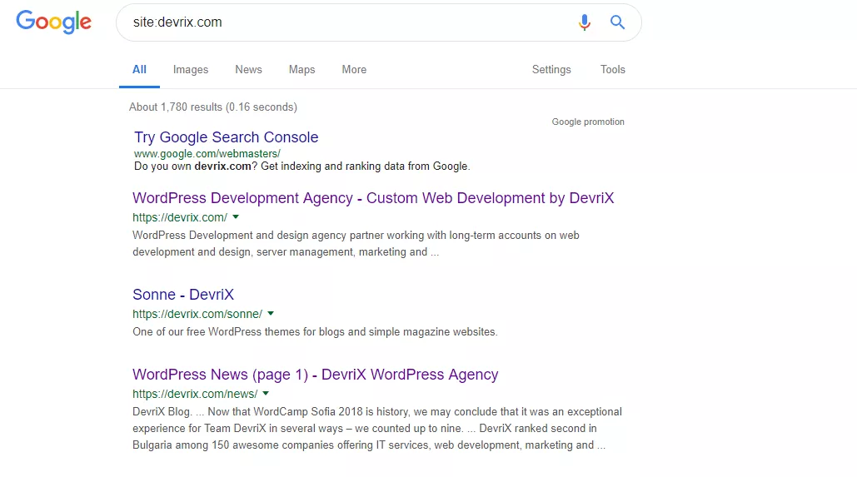Run search with the magnifier icon
Screen dimensions: 857x477
(617, 22)
